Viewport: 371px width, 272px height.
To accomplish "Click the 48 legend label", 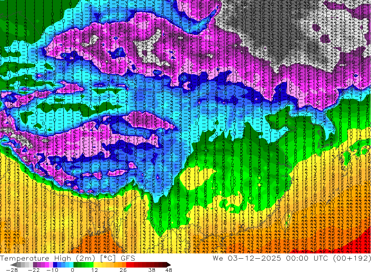I will pyautogui.click(x=169, y=270).
